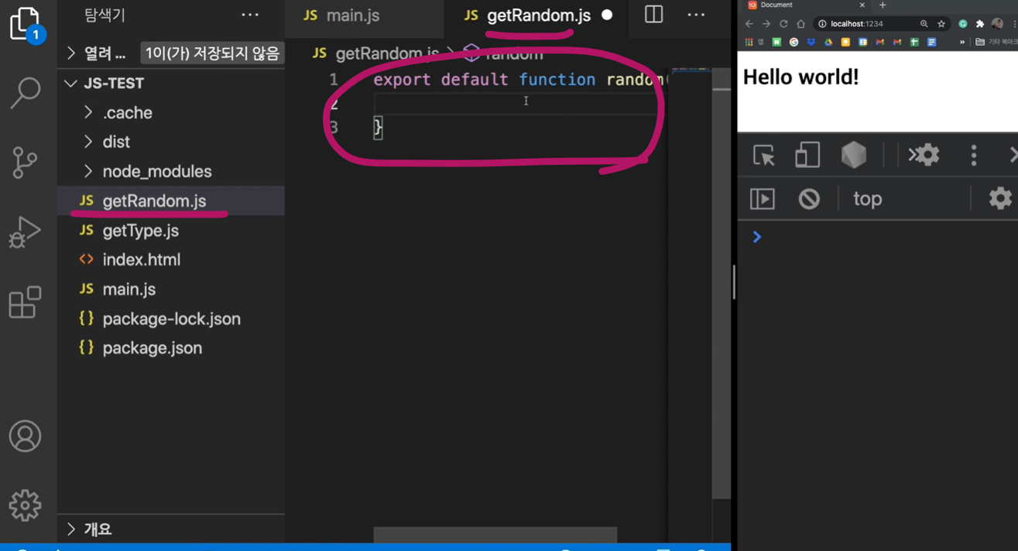Bookmark this page with the star

[x=941, y=24]
